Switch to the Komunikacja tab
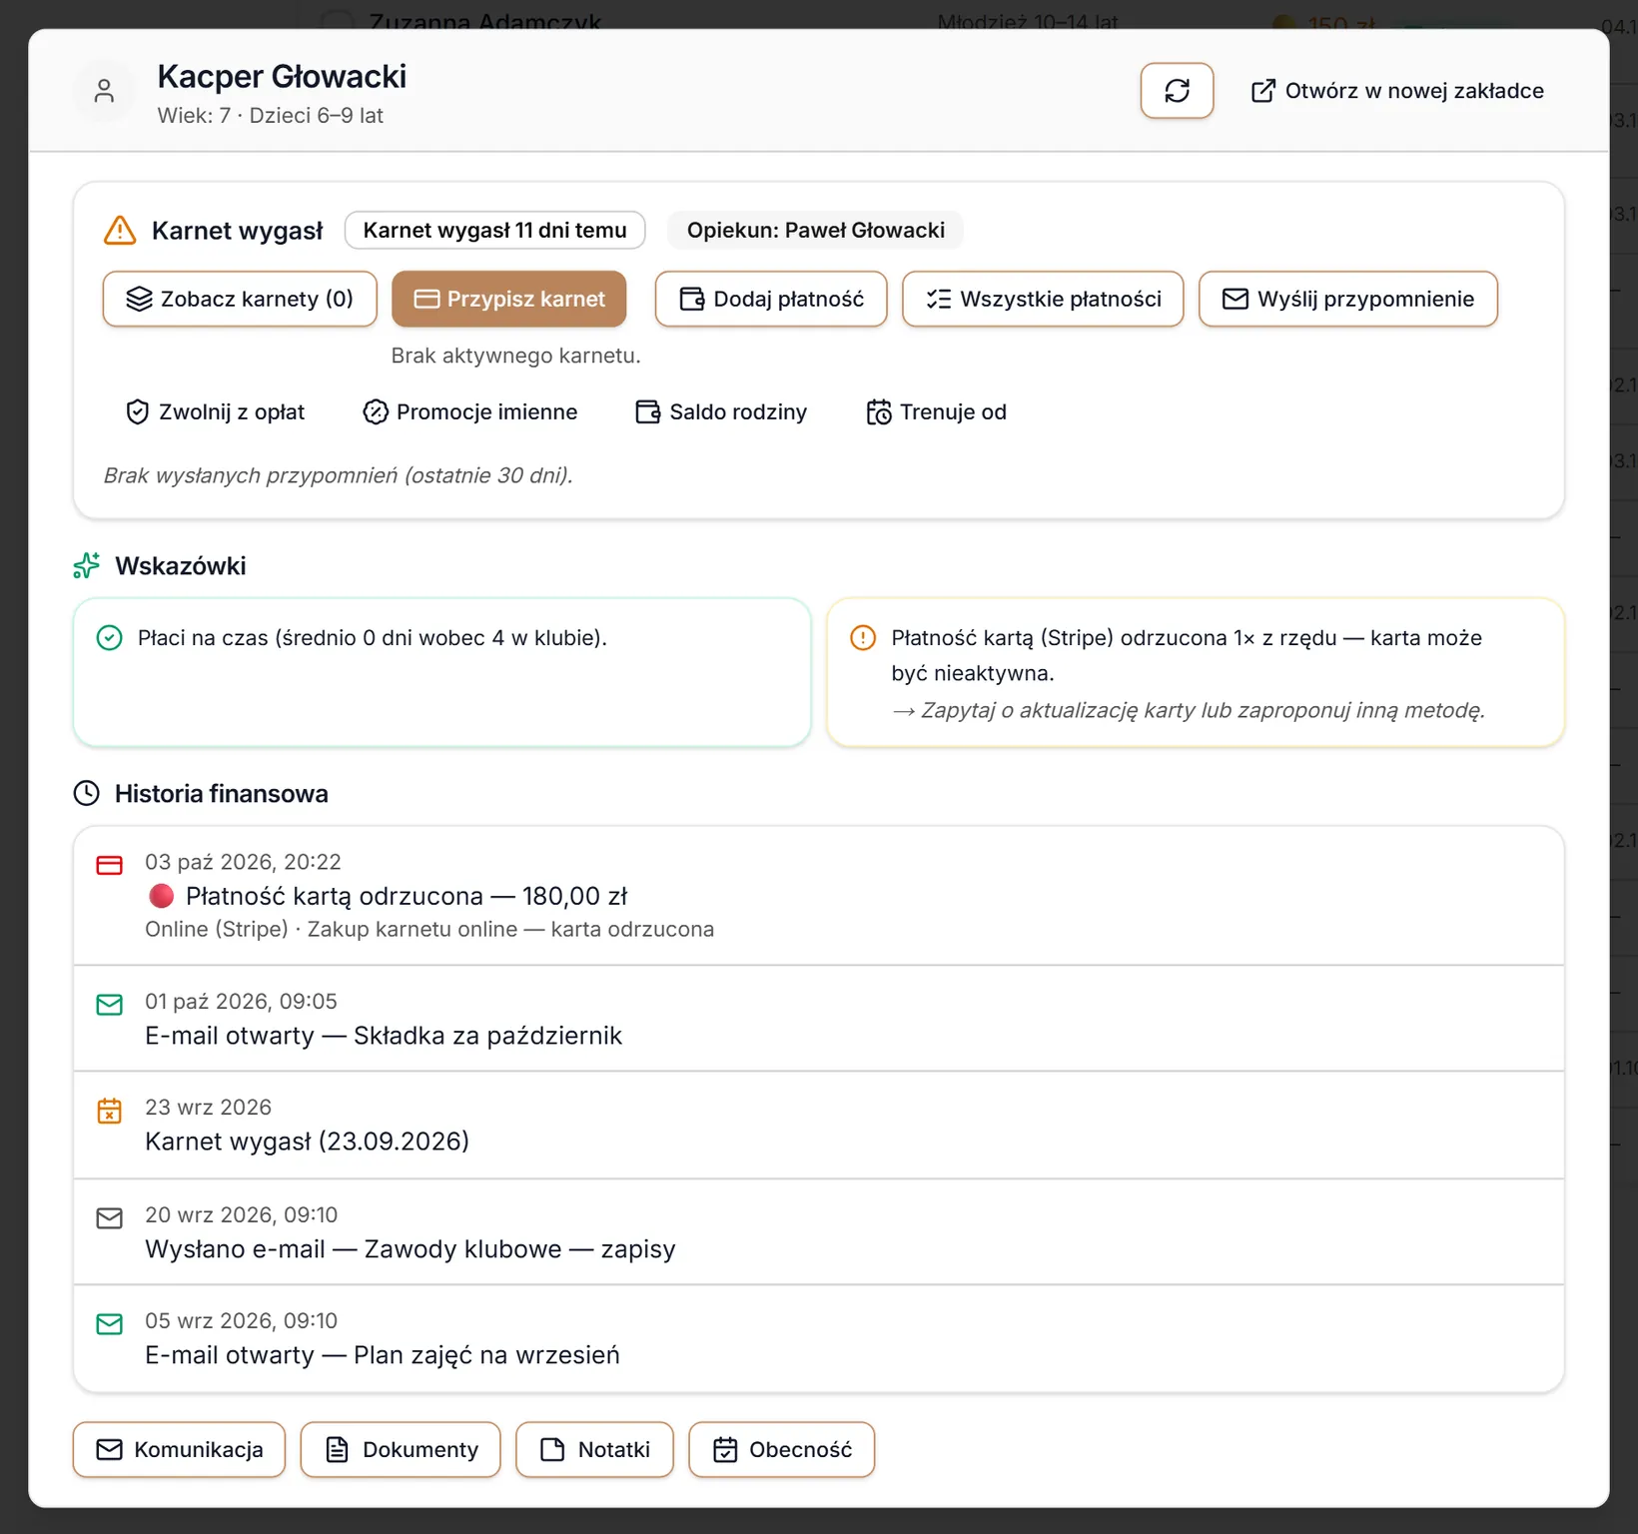The height and width of the screenshot is (1534, 1638). pyautogui.click(x=179, y=1449)
